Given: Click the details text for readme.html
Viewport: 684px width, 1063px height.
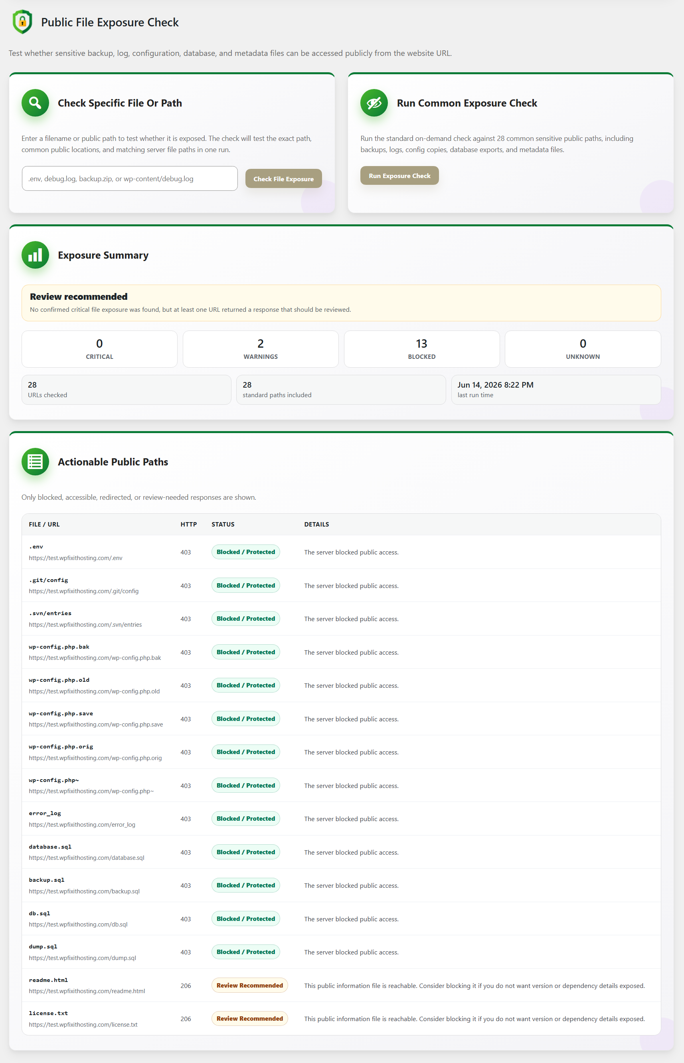Looking at the screenshot, I should click(474, 985).
